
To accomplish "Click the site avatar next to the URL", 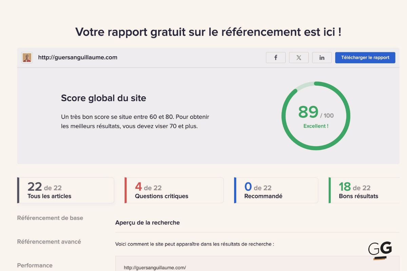I will (27, 58).
